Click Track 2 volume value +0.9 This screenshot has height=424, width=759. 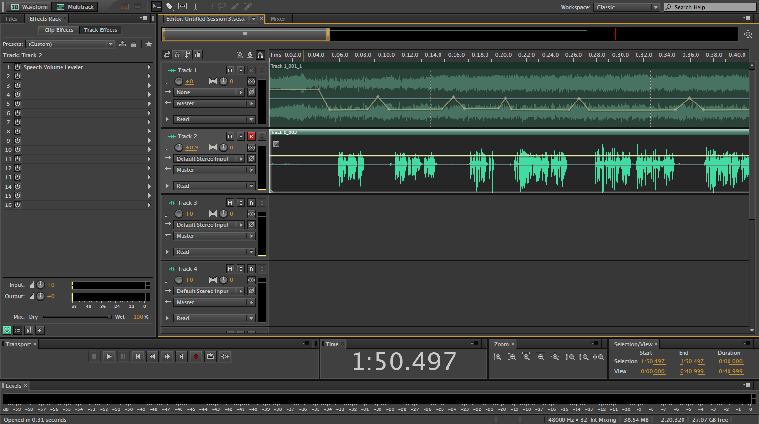(192, 147)
